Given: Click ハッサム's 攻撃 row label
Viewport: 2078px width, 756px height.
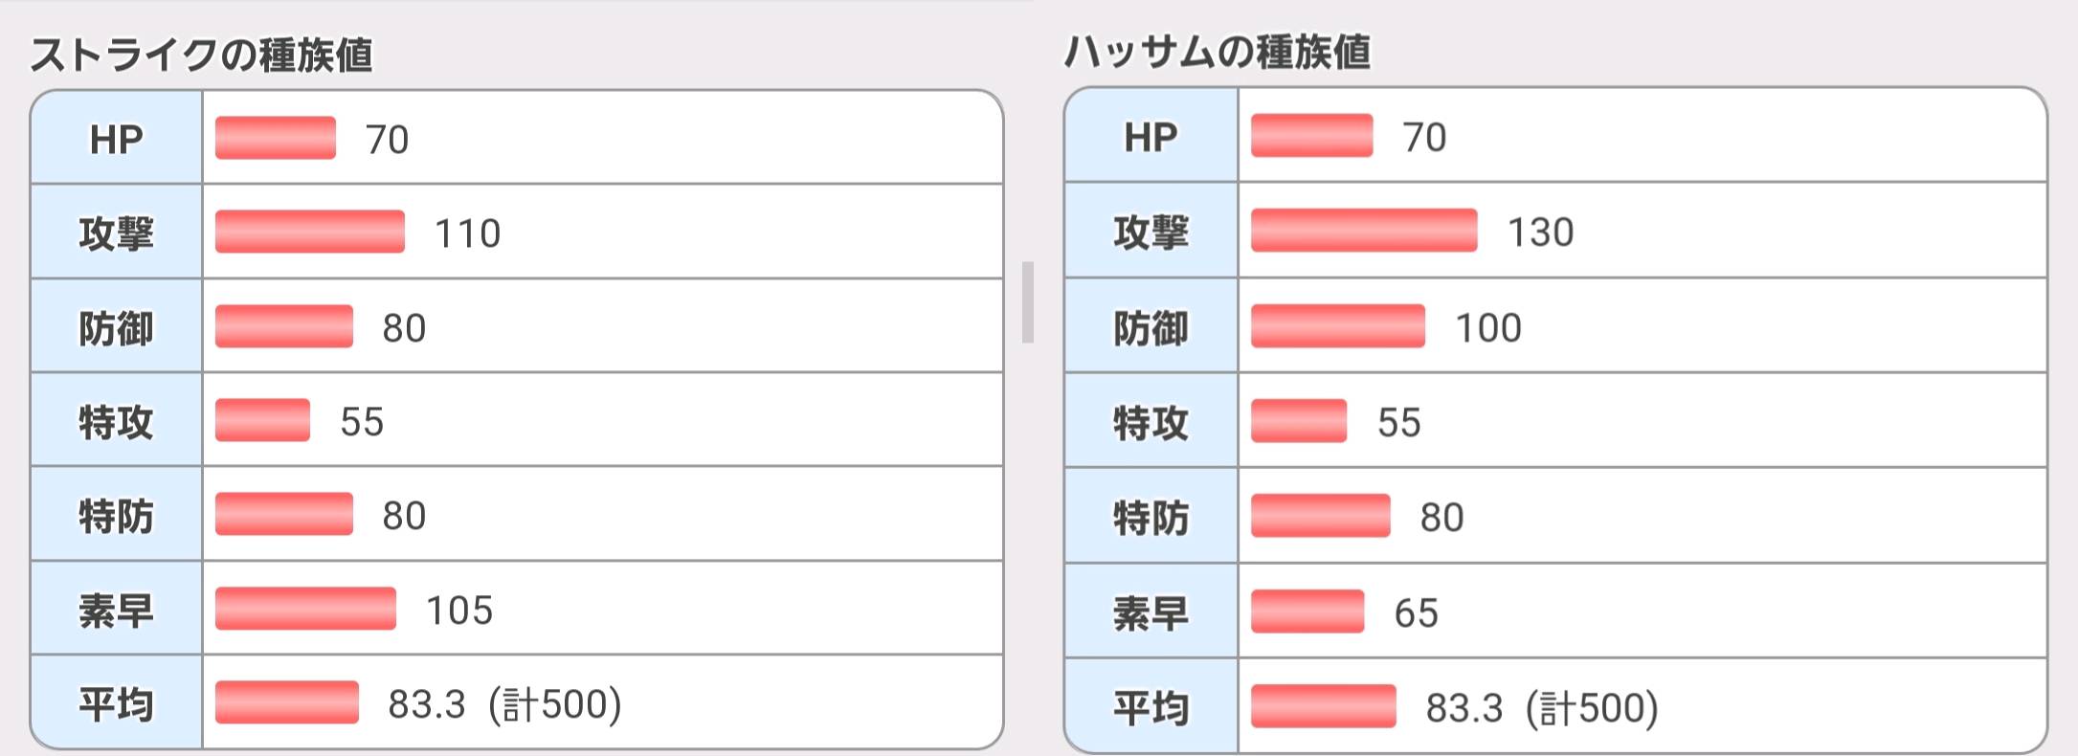Looking at the screenshot, I should (x=1151, y=233).
